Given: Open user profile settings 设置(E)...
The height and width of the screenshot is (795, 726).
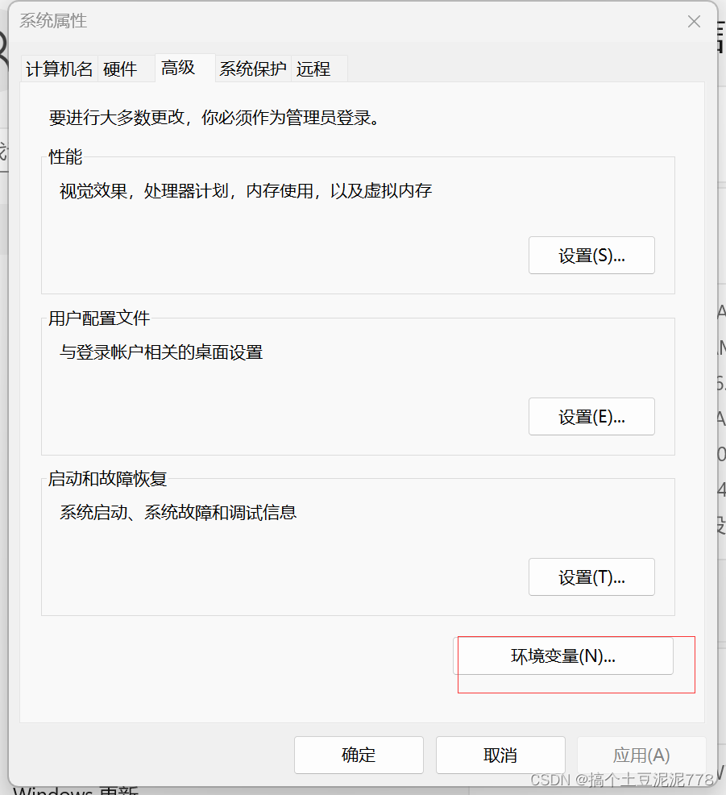Looking at the screenshot, I should click(591, 416).
